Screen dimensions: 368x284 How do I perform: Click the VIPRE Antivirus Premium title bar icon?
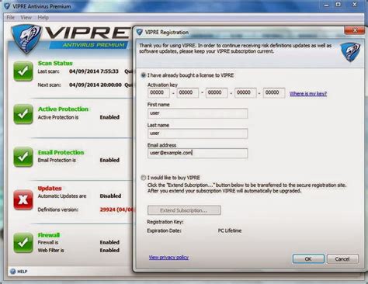(x=7, y=6)
